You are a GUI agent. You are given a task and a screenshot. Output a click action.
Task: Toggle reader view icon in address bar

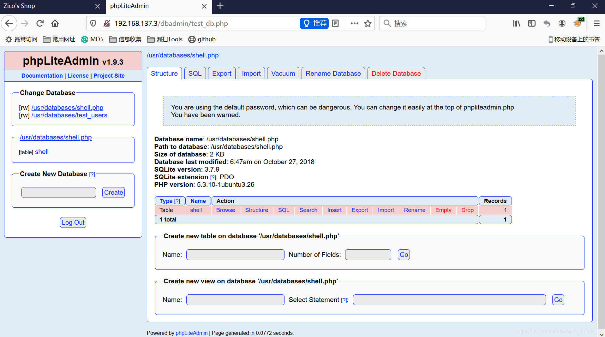(335, 23)
